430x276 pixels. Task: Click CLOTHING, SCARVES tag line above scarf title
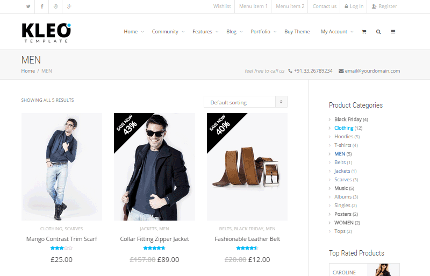[x=61, y=229]
